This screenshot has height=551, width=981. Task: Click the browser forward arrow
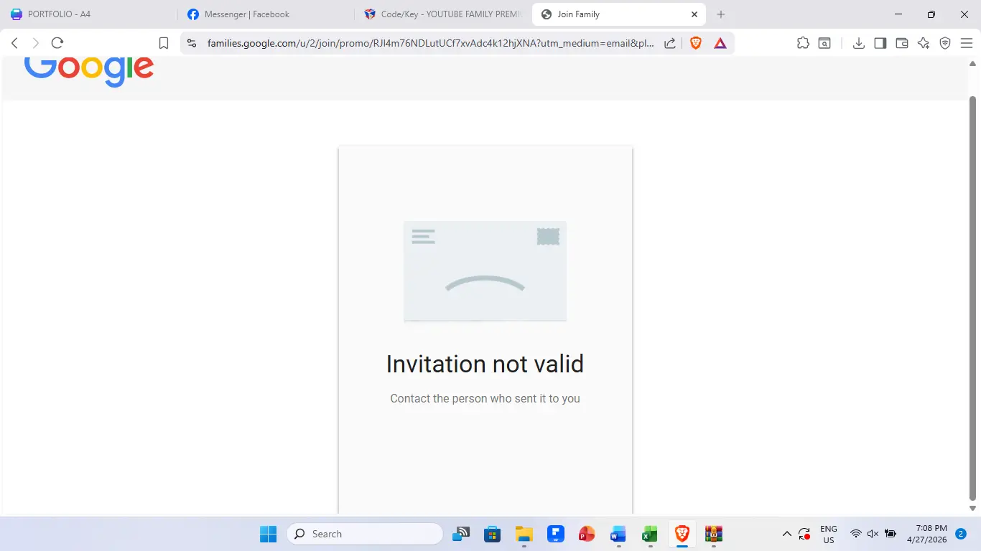pos(36,43)
